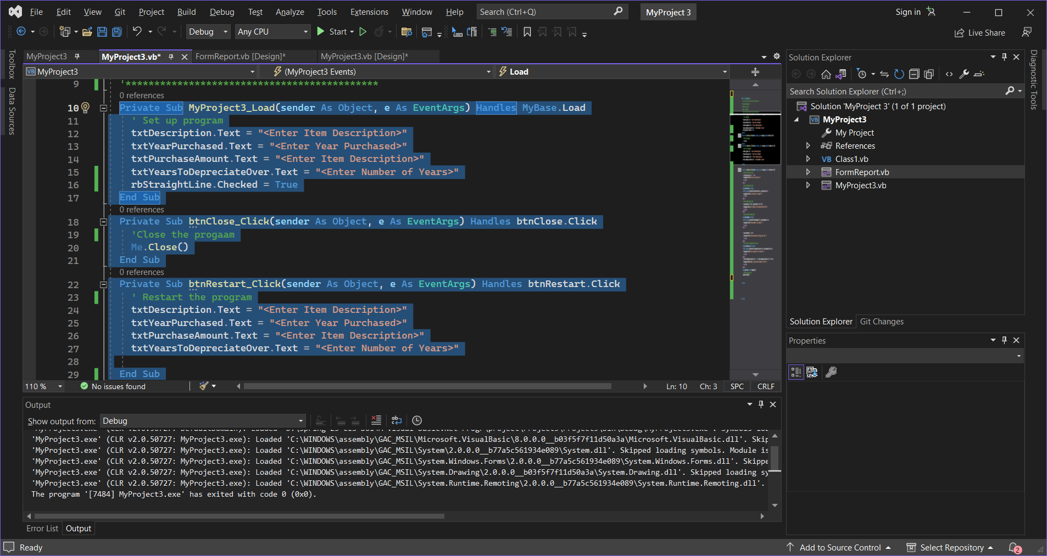Click the Undo icon in the toolbar
Viewport: 1047px width, 556px height.
[x=137, y=32]
